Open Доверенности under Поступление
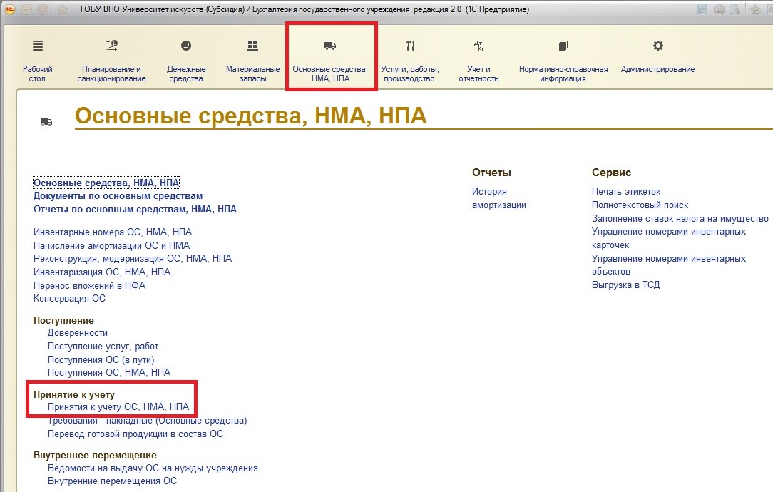773x492 pixels. (77, 333)
